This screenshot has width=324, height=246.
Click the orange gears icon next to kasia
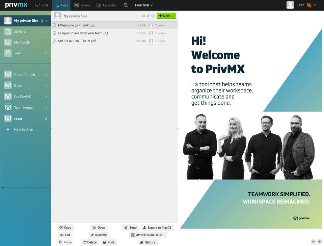pos(309,5)
